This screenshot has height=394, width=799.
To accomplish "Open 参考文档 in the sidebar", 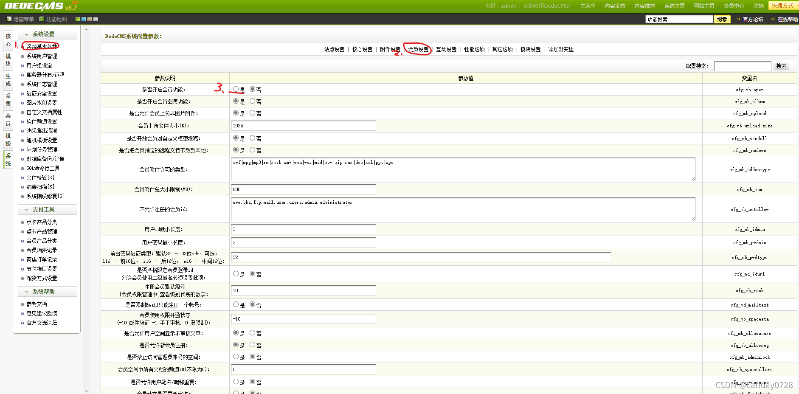I will click(x=37, y=304).
